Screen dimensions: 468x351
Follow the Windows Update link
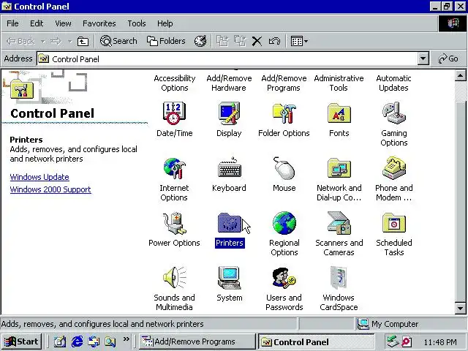click(39, 177)
